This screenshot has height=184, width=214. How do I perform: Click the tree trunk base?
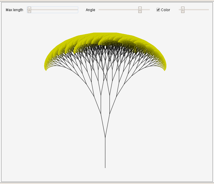pos(105,167)
